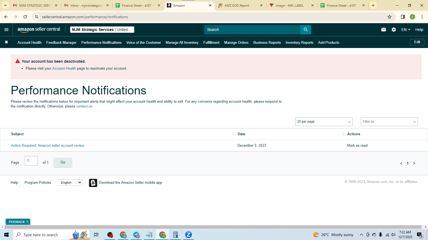428x240 pixels.
Task: Switch to the AMZ EOD Report tab
Action: 240,5
